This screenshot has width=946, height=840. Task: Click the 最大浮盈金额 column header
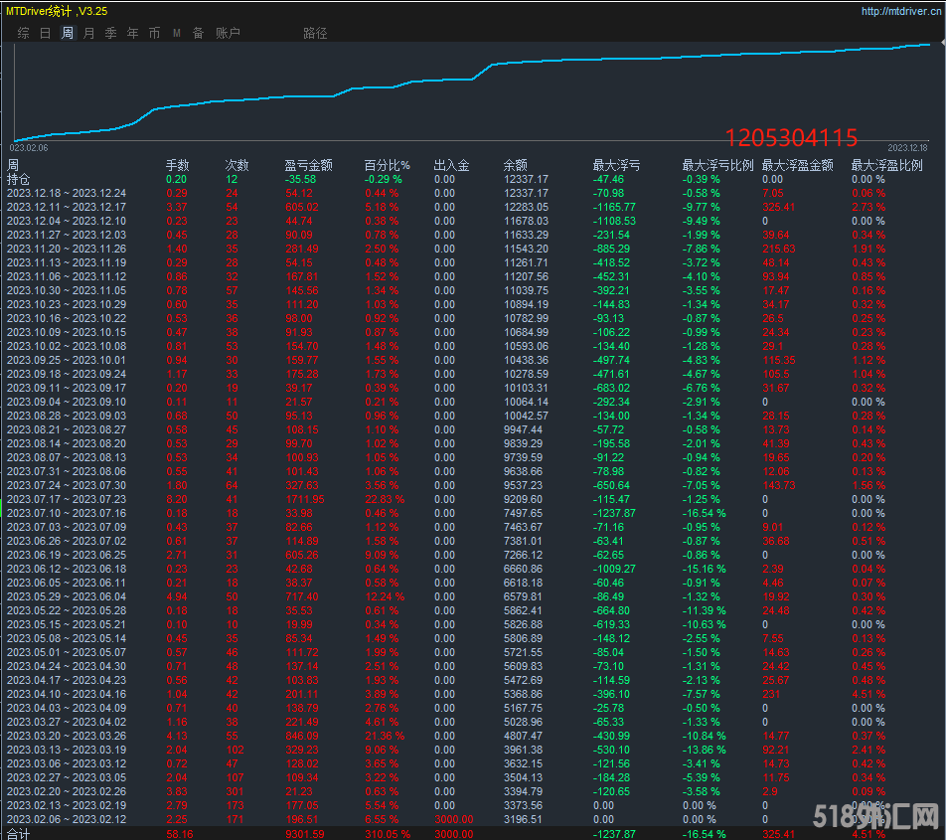pyautogui.click(x=798, y=165)
